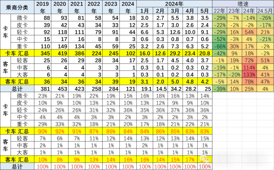
Task: Click the 客车 汇总 label in the 10% share row
Action: tap(17, 160)
